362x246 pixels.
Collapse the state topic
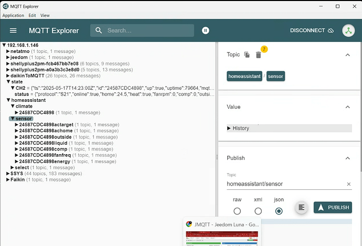(8, 82)
